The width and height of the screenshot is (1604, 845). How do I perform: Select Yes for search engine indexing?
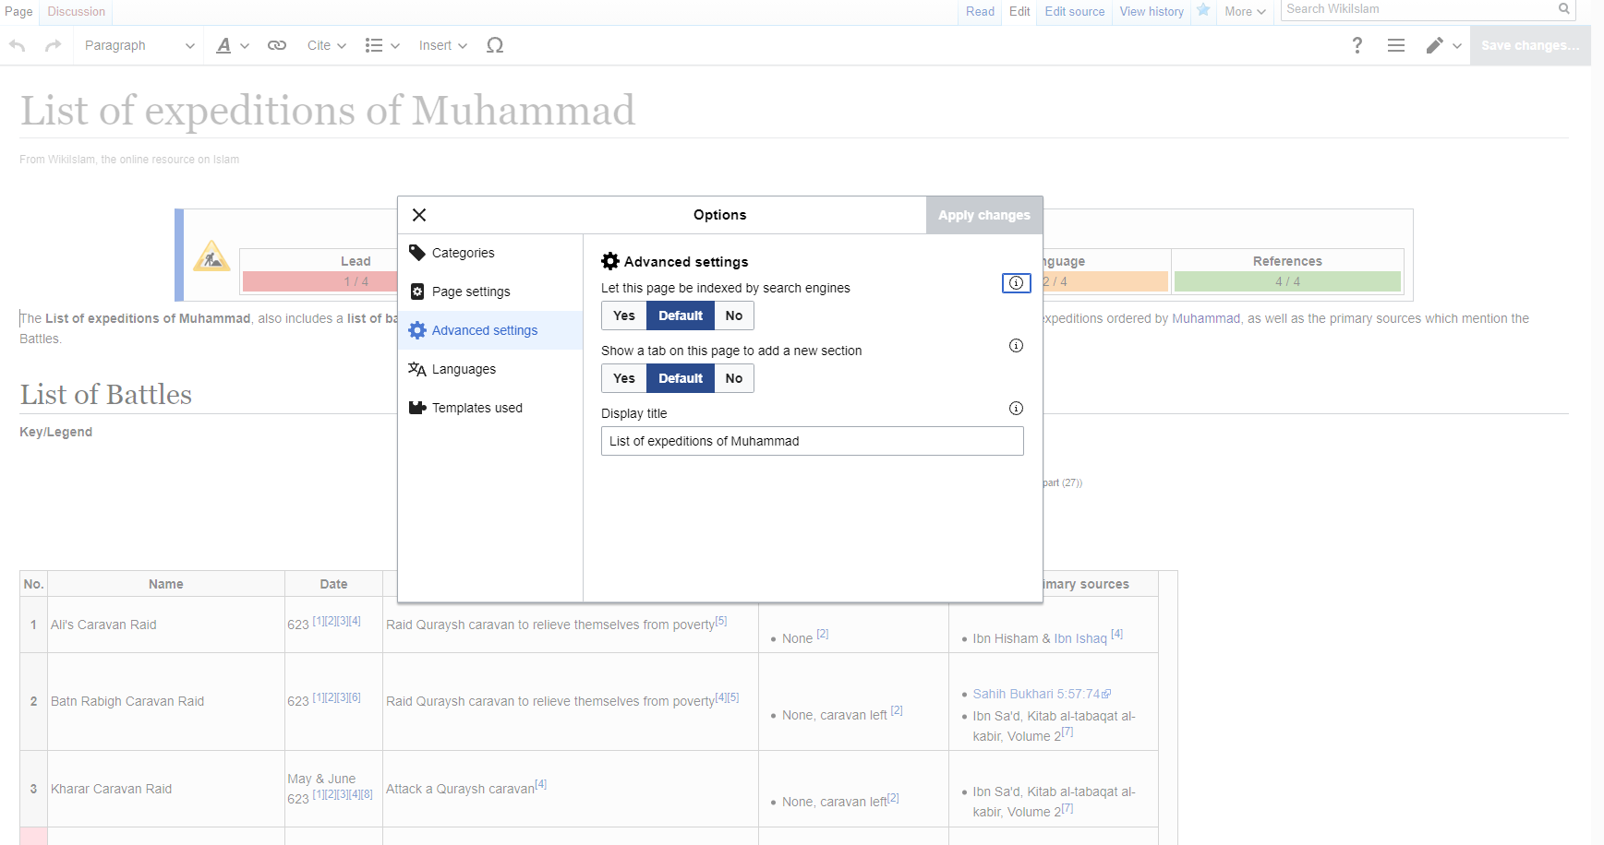coord(624,315)
